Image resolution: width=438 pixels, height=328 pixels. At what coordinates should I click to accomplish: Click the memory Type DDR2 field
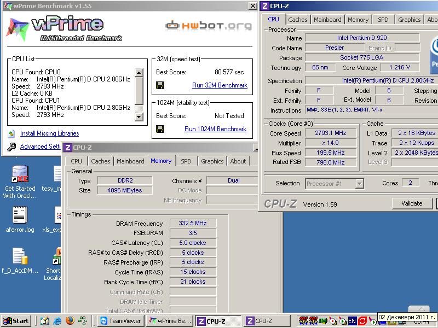[125, 180]
